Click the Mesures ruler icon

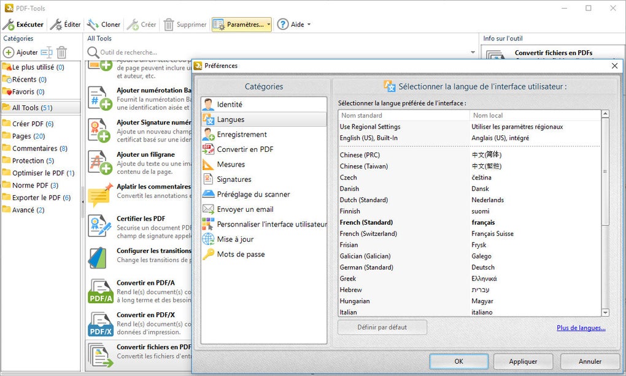[x=208, y=164]
